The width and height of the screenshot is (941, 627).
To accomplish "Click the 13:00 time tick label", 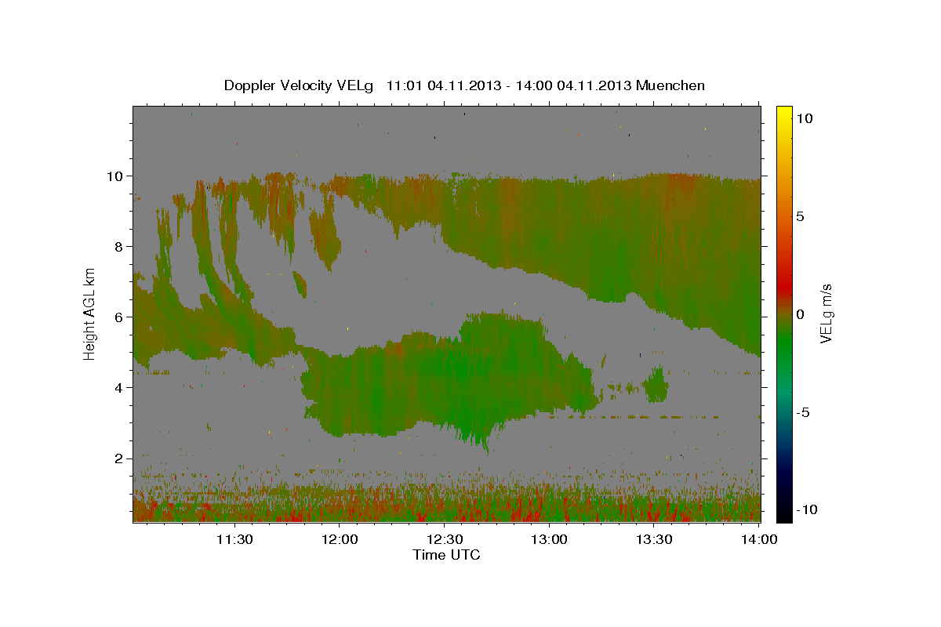I will coord(549,539).
